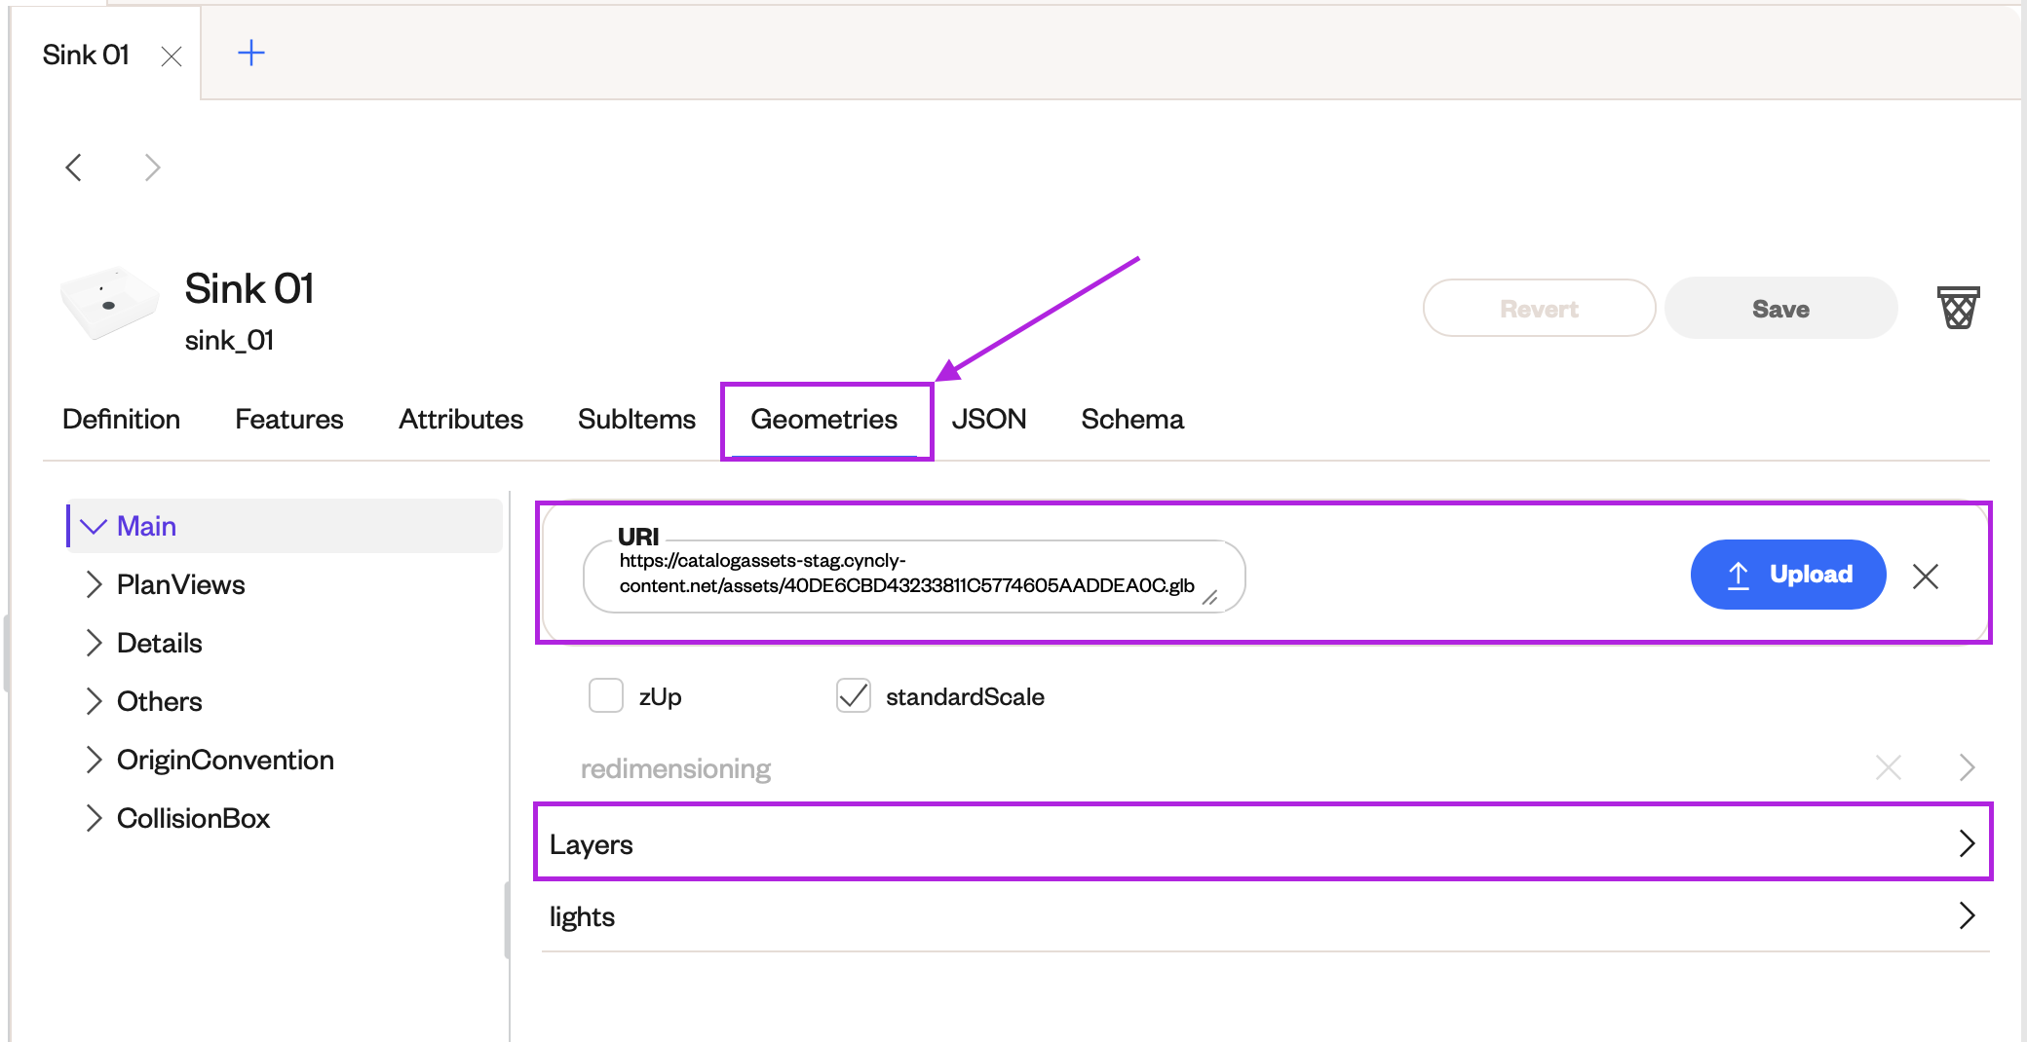Expand the lights section chevron
Screen dimensions: 2027x1042
[x=1968, y=915]
